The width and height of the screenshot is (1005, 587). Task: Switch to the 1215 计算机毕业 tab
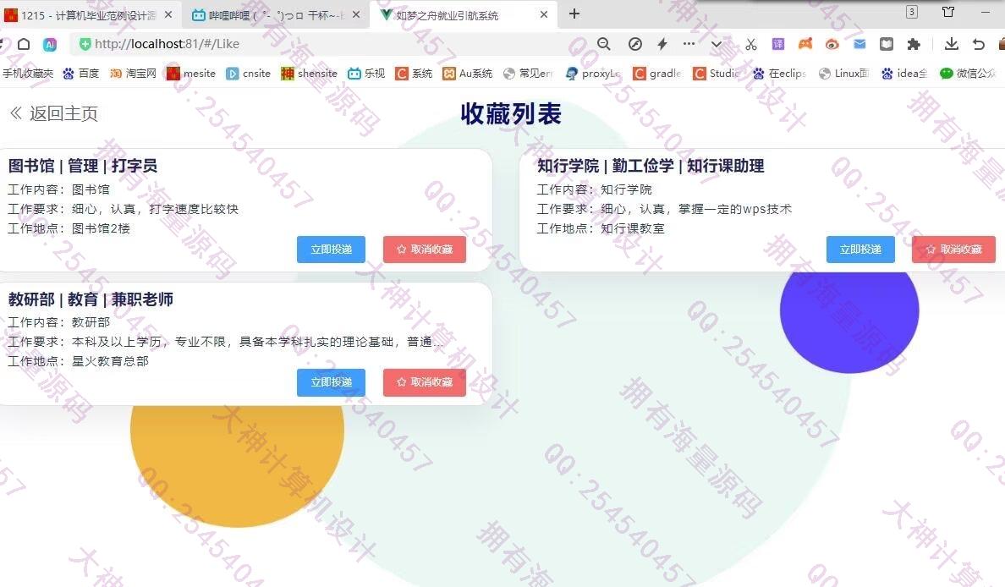click(90, 14)
